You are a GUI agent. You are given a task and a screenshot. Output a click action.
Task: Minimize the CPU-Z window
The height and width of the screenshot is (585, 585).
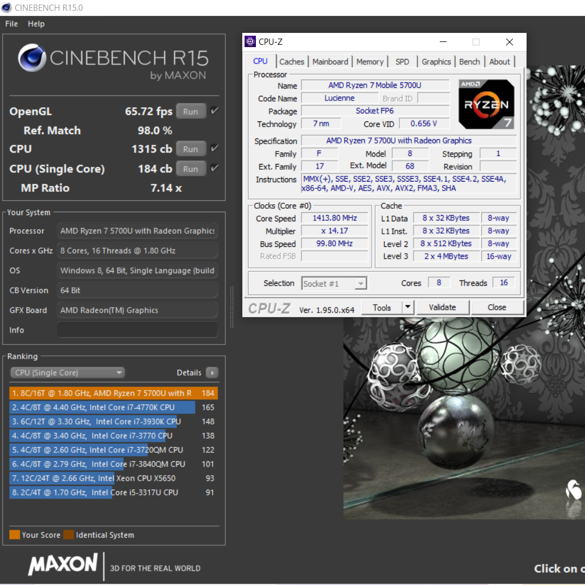click(x=443, y=42)
